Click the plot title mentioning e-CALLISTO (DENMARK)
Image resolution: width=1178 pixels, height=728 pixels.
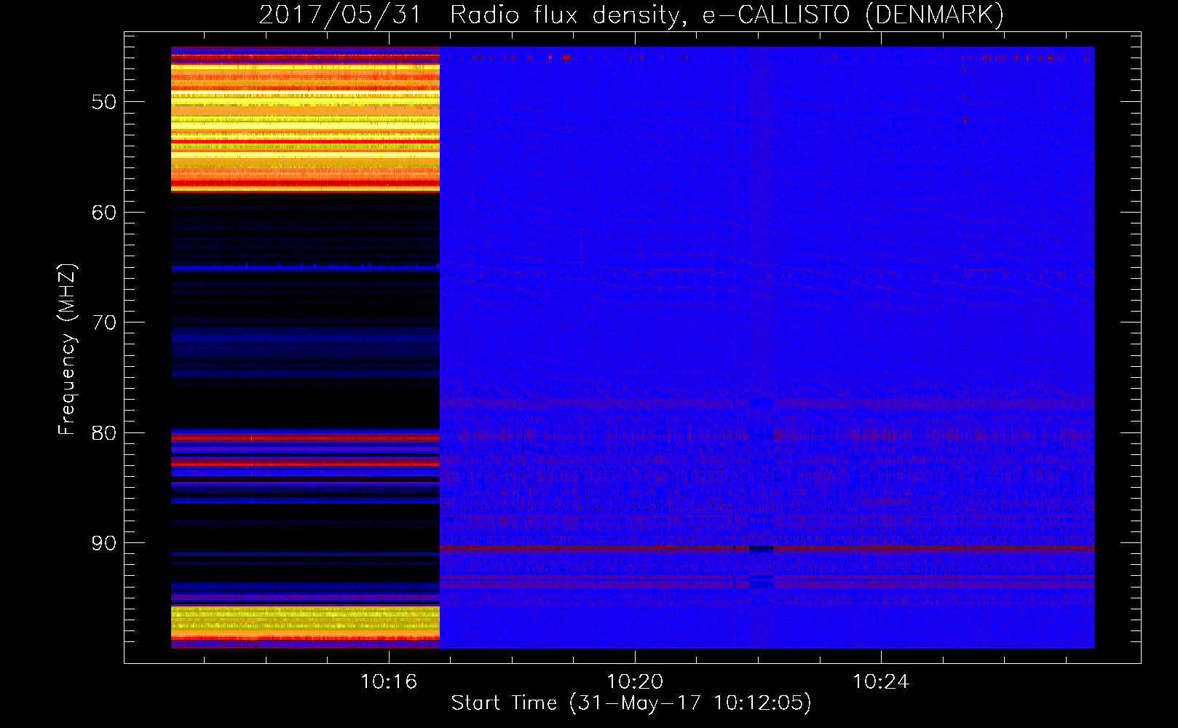tap(631, 15)
